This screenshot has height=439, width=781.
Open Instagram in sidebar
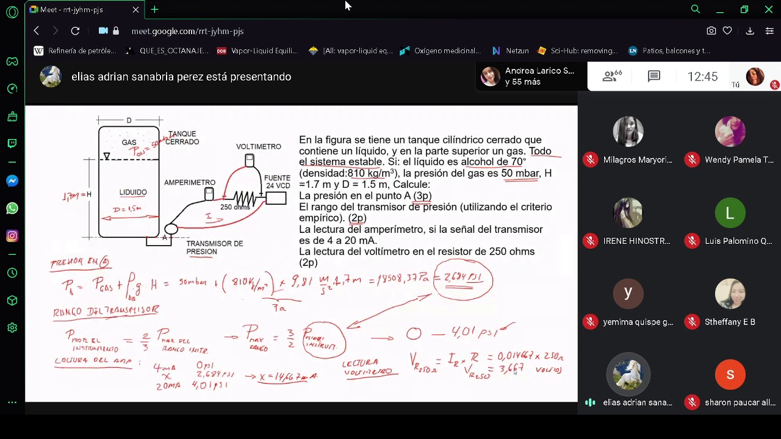[12, 236]
